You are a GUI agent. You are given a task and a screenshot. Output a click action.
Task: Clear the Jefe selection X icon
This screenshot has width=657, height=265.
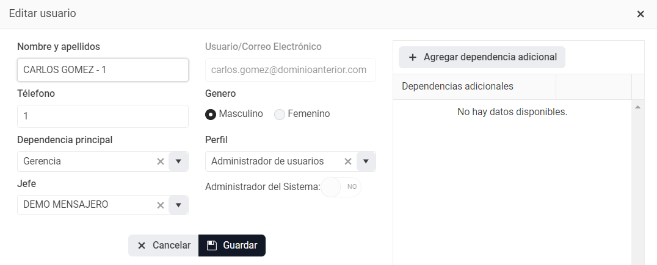pos(161,205)
